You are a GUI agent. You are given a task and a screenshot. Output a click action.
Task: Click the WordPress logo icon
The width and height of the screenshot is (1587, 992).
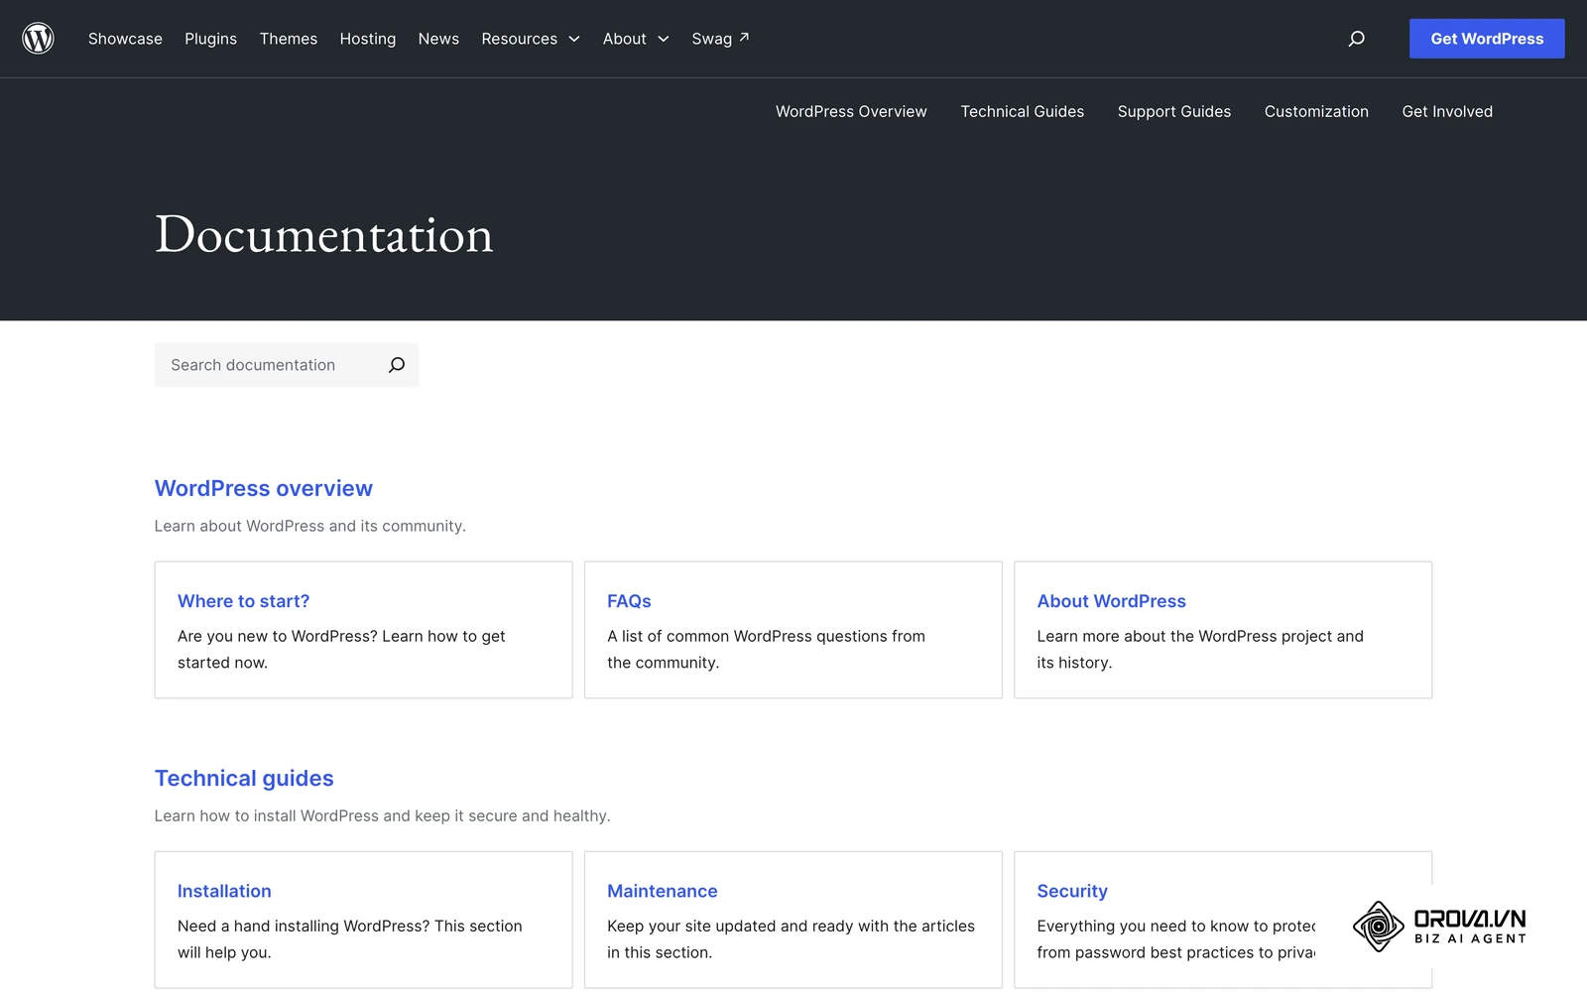38,39
